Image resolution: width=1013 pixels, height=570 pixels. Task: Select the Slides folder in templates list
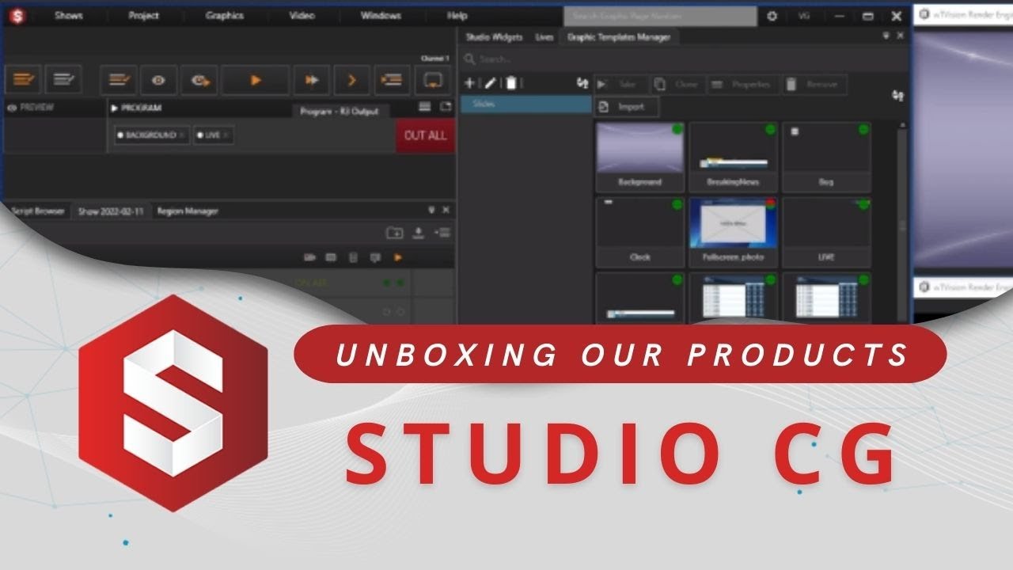click(x=526, y=104)
